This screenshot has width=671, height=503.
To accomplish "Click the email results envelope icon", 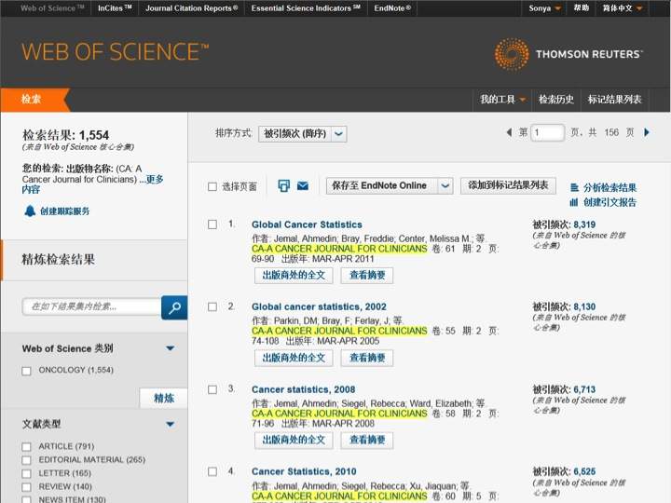I will (303, 186).
